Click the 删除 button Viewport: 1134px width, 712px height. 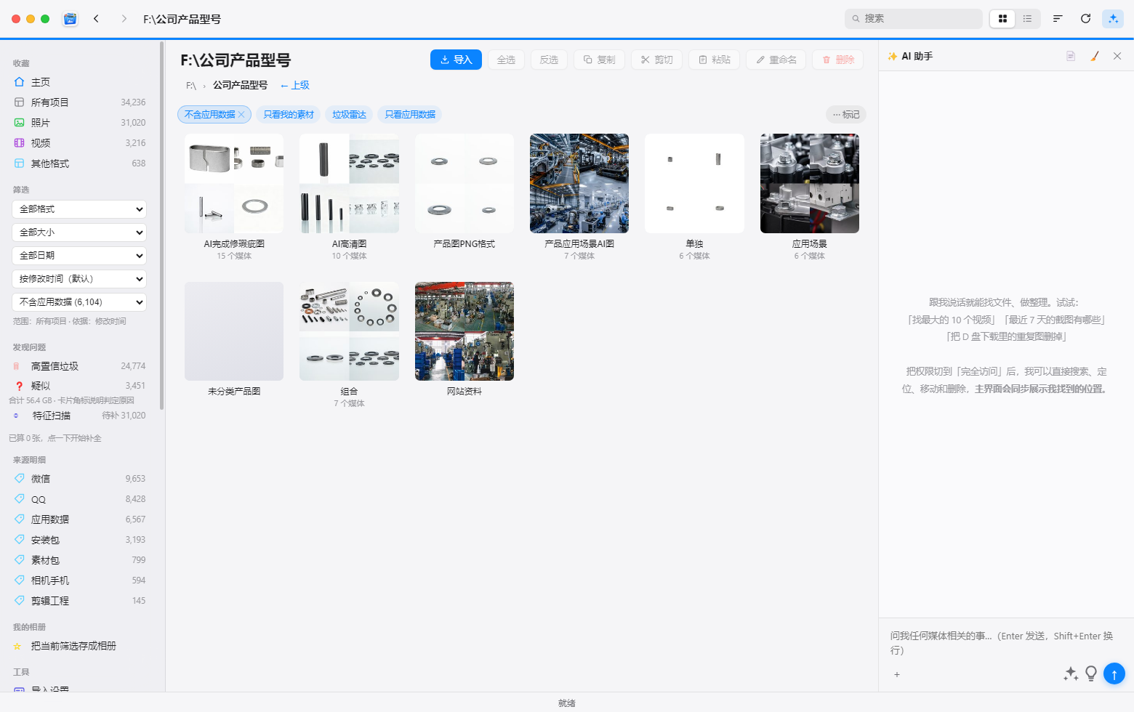pos(837,60)
